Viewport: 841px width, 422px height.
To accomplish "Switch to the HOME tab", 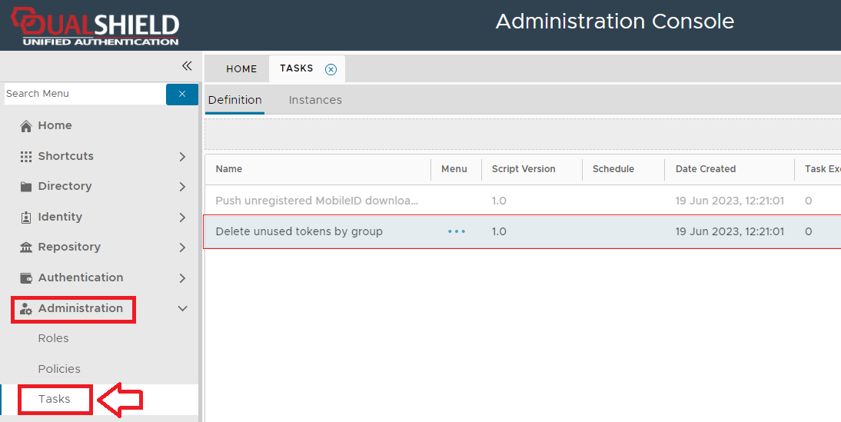I will tap(241, 69).
